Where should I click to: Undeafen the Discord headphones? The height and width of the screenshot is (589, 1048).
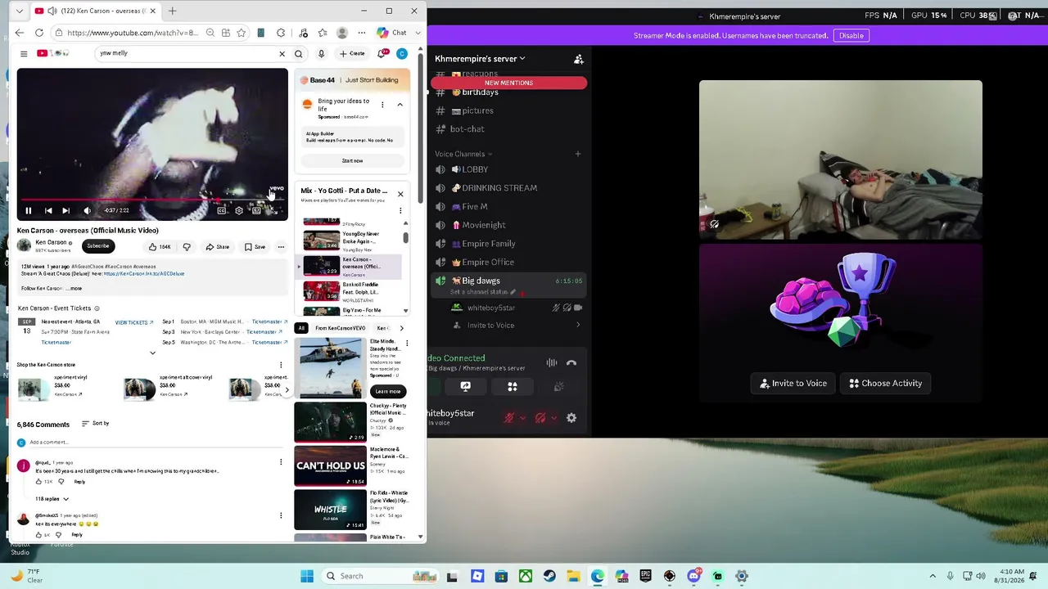[540, 418]
